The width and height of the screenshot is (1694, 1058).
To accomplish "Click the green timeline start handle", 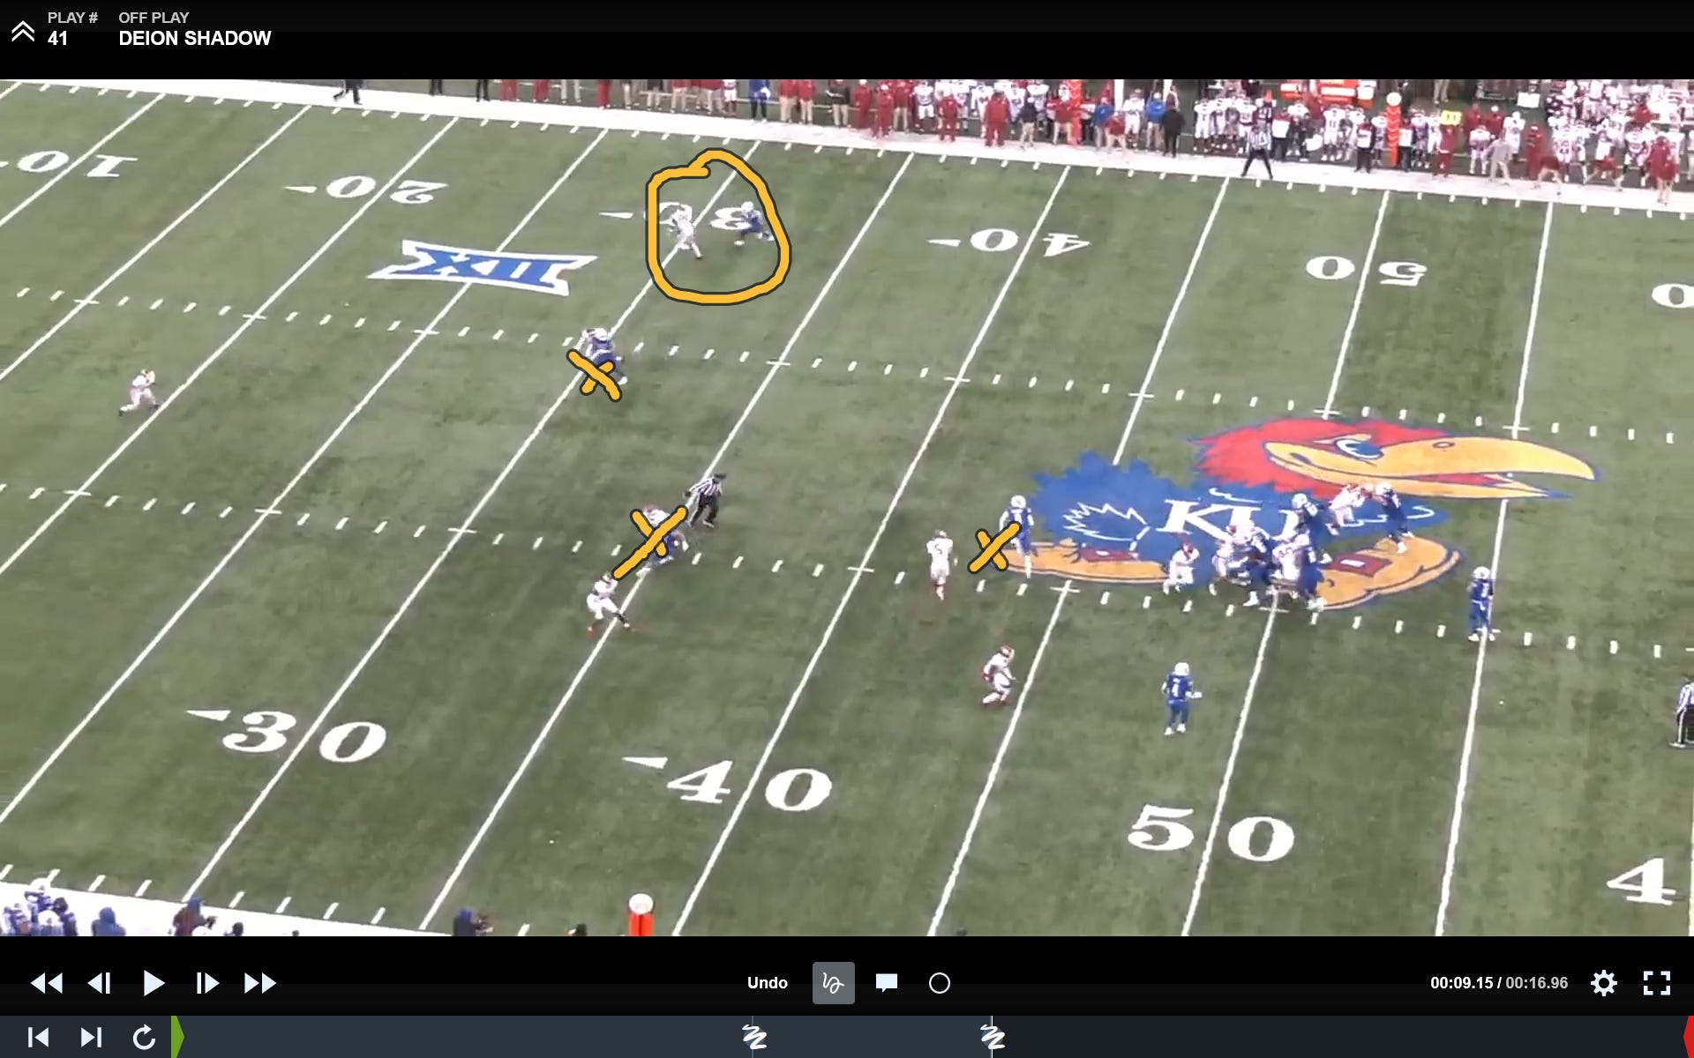I will [x=177, y=1037].
